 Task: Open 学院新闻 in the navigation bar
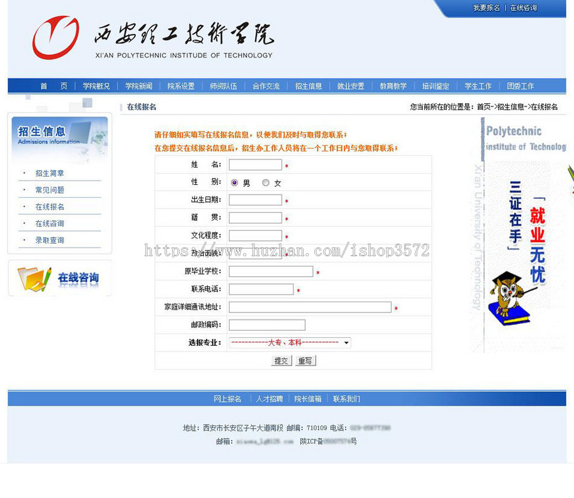click(x=139, y=86)
